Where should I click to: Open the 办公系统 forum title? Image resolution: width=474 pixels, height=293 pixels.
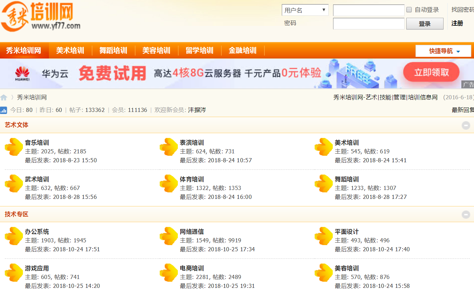(x=37, y=232)
